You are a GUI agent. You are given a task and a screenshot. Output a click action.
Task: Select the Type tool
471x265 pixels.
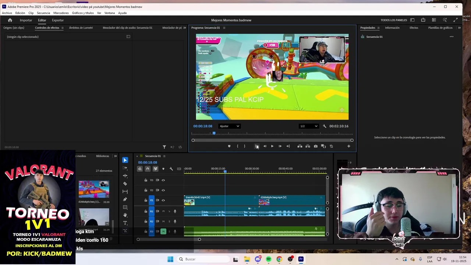coord(125,223)
